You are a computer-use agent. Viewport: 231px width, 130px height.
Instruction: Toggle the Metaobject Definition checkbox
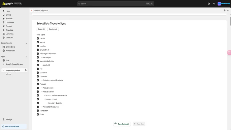(x=38, y=54)
